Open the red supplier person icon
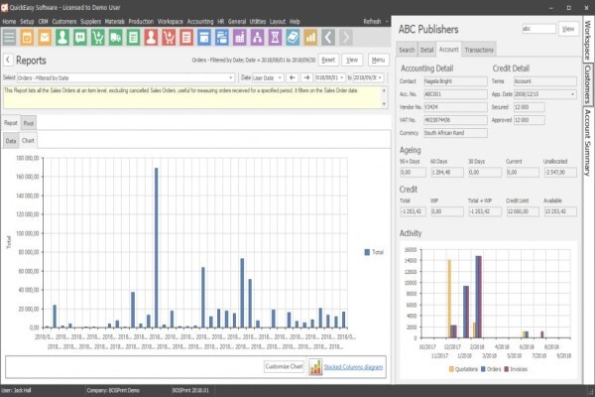Viewport: 595px width, 397px height. (x=151, y=38)
